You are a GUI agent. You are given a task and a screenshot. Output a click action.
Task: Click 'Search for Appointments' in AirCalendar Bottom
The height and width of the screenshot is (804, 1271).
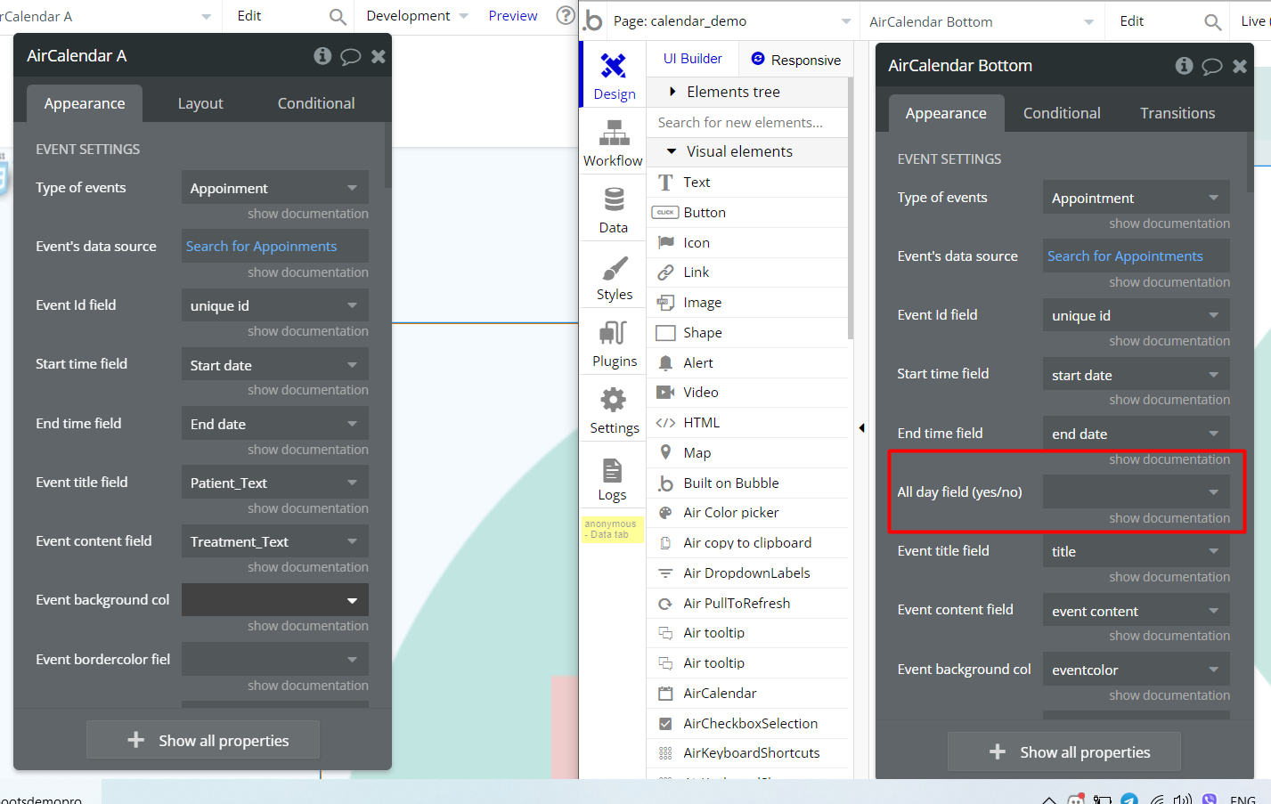pos(1125,256)
